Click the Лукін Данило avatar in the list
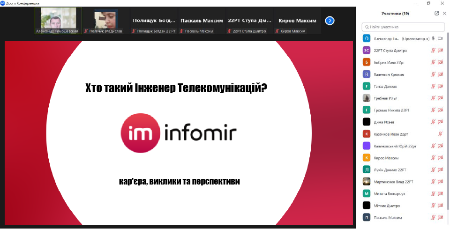Screen dimensions: 450x229 coord(367,170)
